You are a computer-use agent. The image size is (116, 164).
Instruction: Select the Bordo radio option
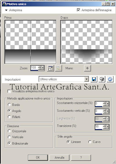pos(9,105)
